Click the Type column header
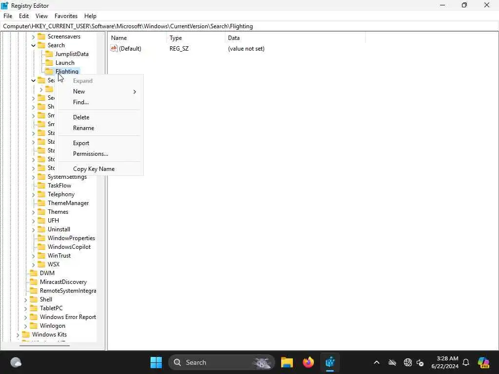This screenshot has width=499, height=374. click(x=196, y=38)
